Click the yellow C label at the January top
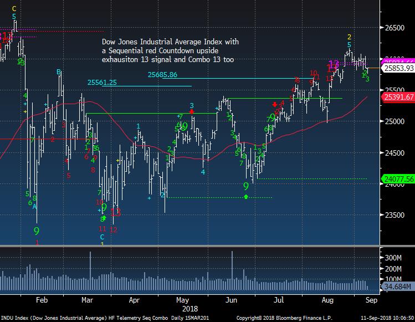Screen dimensions: 415x322 [14, 9]
